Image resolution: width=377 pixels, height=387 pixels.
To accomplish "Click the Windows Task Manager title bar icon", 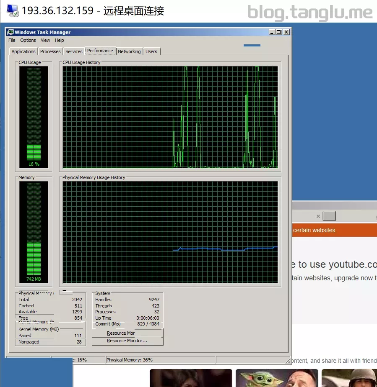I will (x=10, y=32).
